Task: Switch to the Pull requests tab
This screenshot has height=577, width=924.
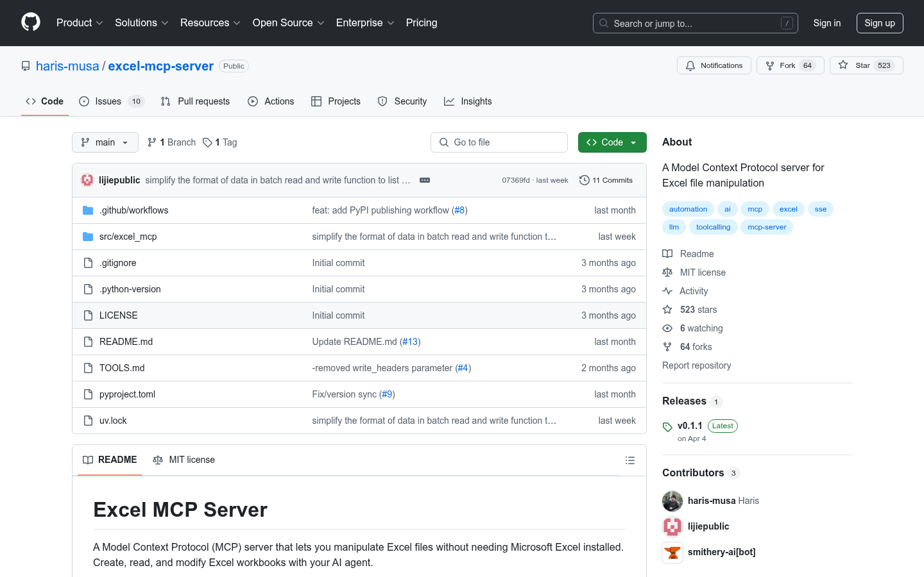Action: (195, 101)
